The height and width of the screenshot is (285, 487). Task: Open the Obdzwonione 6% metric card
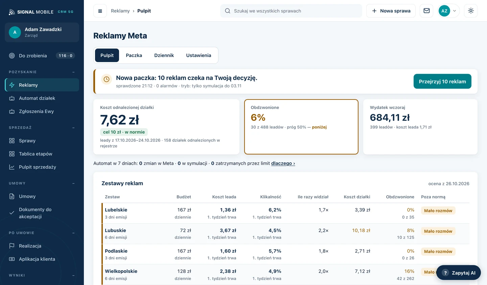point(301,127)
